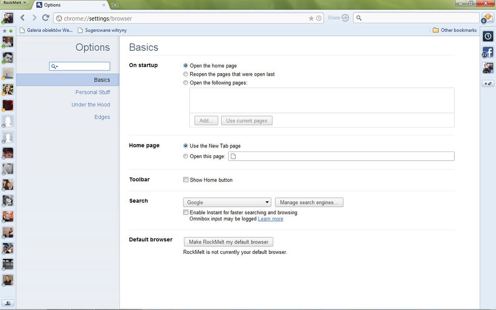
Task: Open Manage search engines... dialog
Action: point(309,202)
